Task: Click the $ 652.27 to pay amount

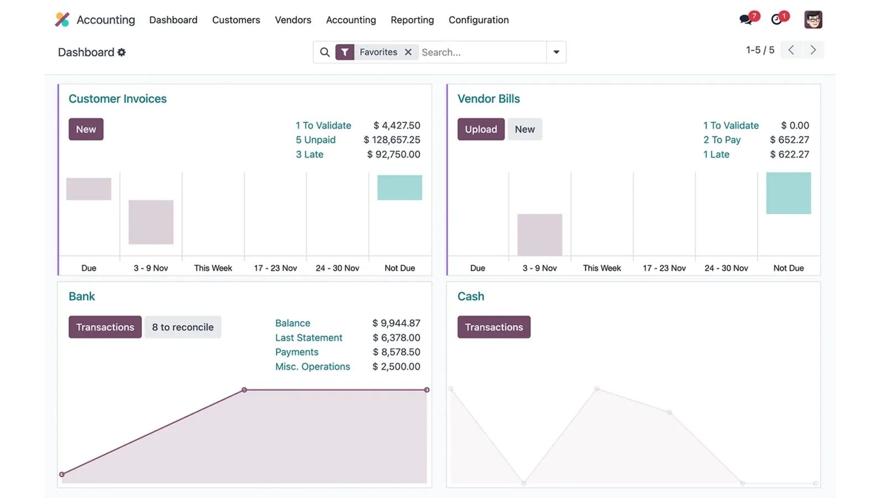Action: pos(789,140)
